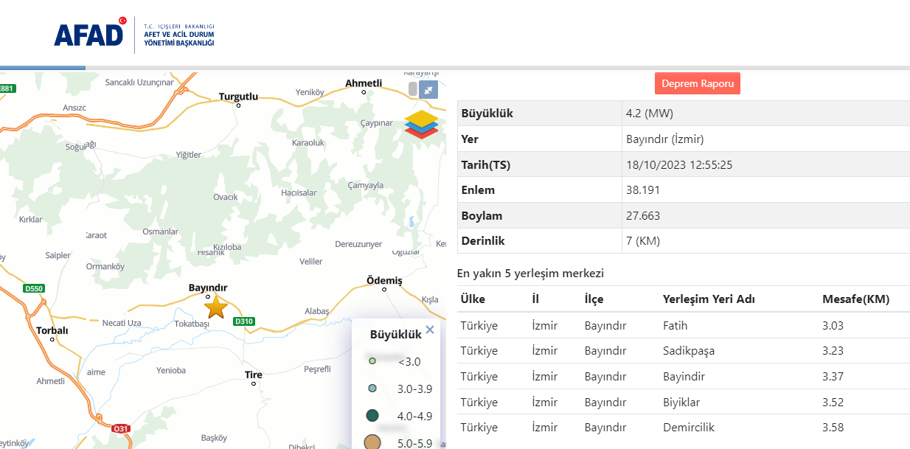Screen dimensions: 910x449
Task: Select the Fatih settlement row
Action: point(675,325)
